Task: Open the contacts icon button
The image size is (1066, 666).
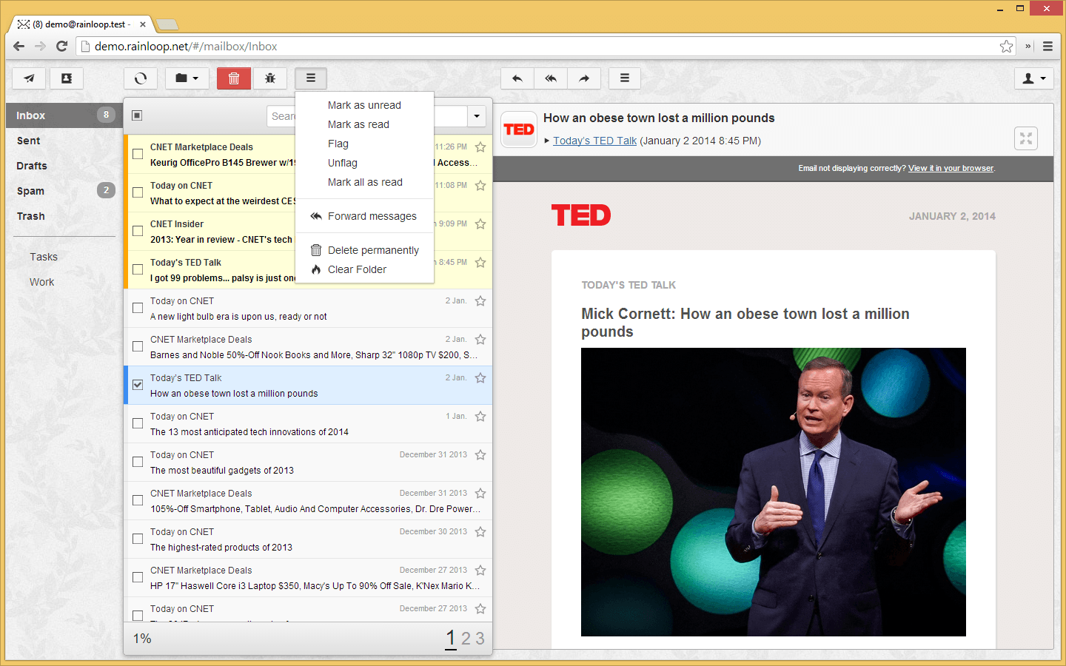Action: coord(67,78)
